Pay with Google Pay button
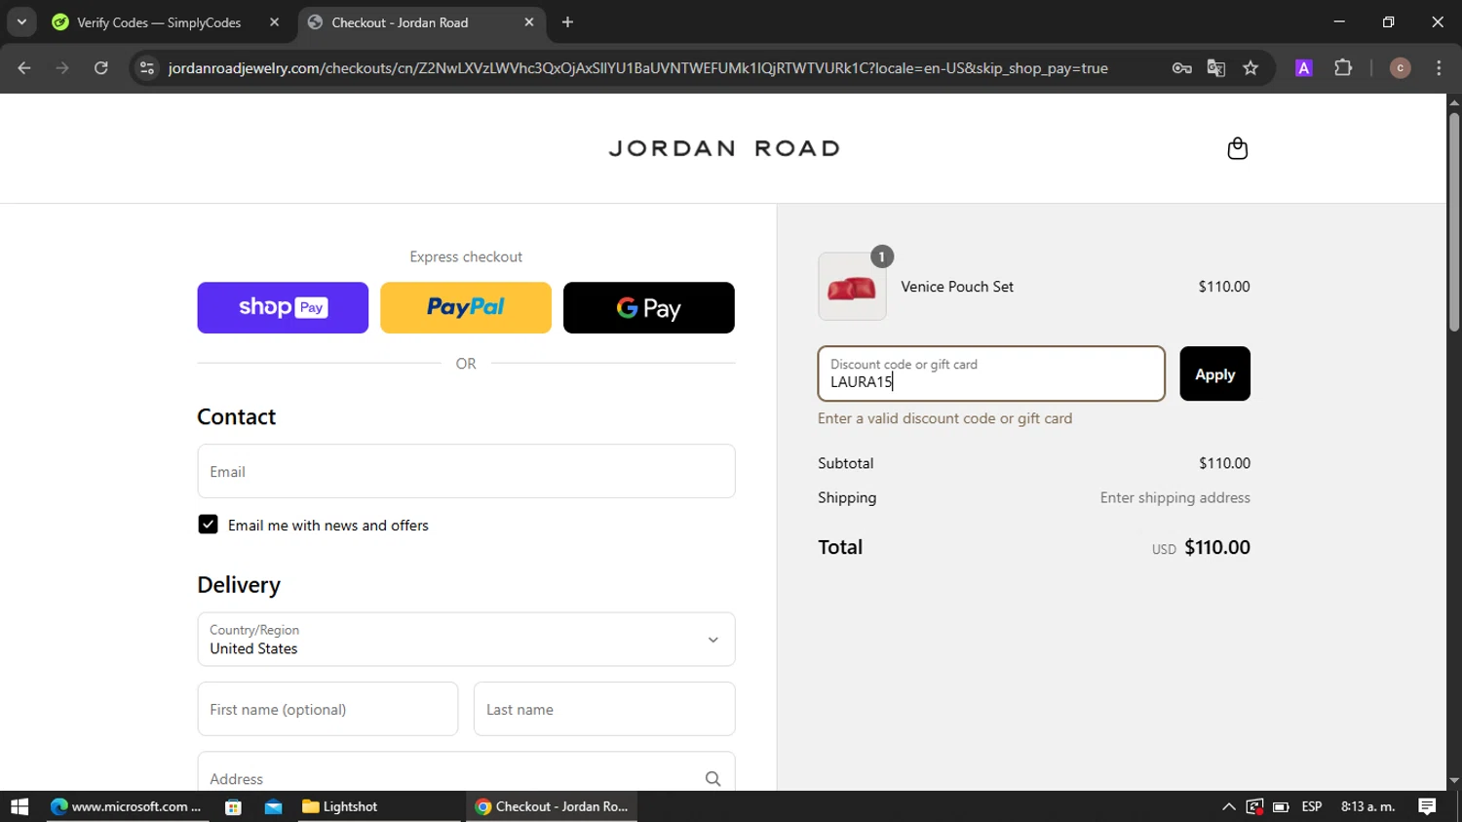1462x822 pixels. (649, 308)
